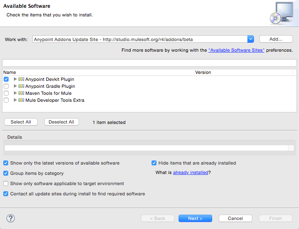Click the Next > button
The height and width of the screenshot is (229, 299).
(x=195, y=218)
